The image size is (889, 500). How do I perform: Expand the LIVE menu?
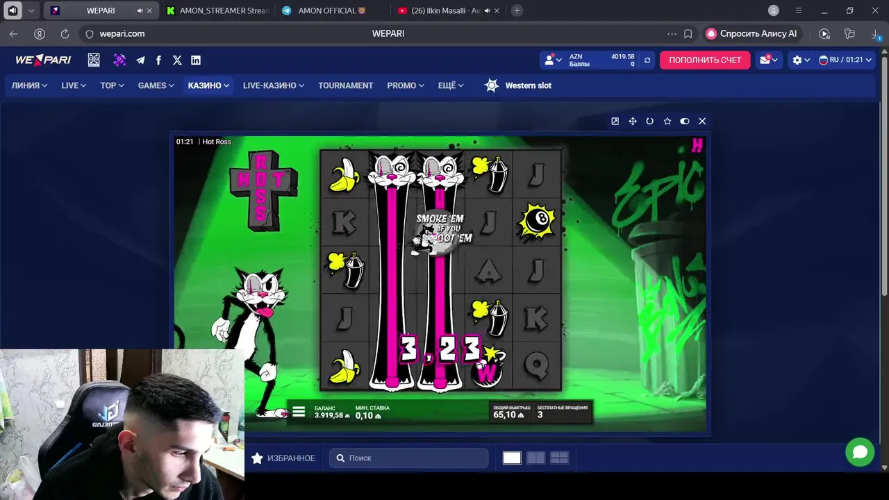pos(74,85)
